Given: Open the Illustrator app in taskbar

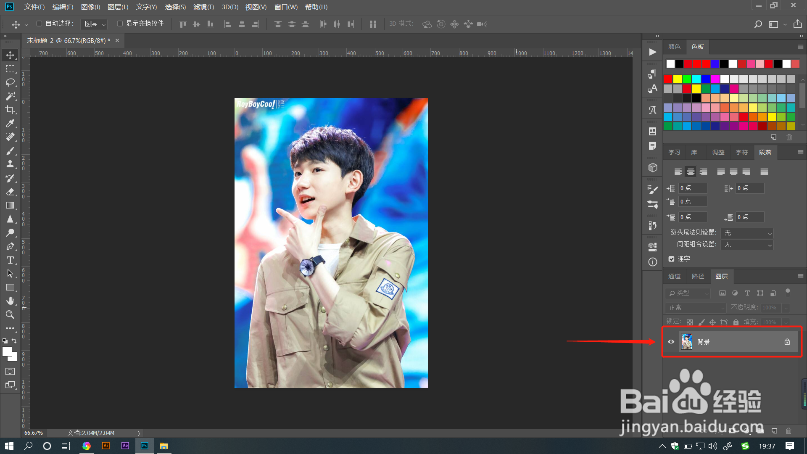Looking at the screenshot, I should [x=105, y=446].
